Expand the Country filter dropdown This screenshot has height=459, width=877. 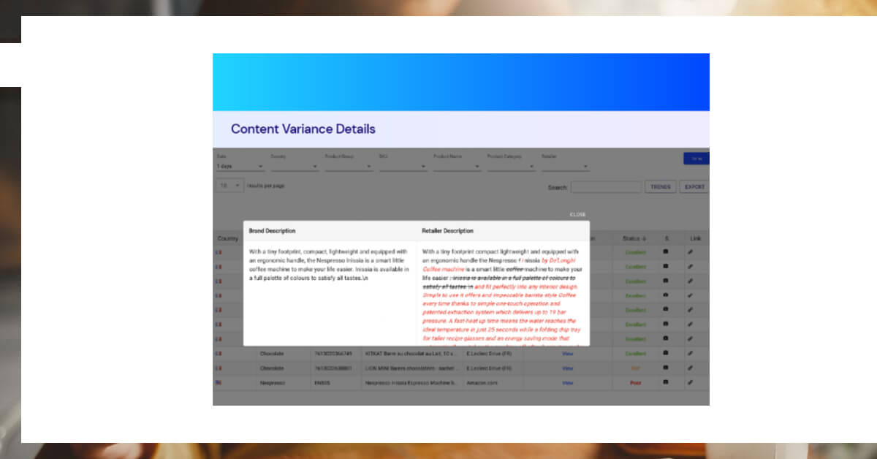tap(295, 167)
